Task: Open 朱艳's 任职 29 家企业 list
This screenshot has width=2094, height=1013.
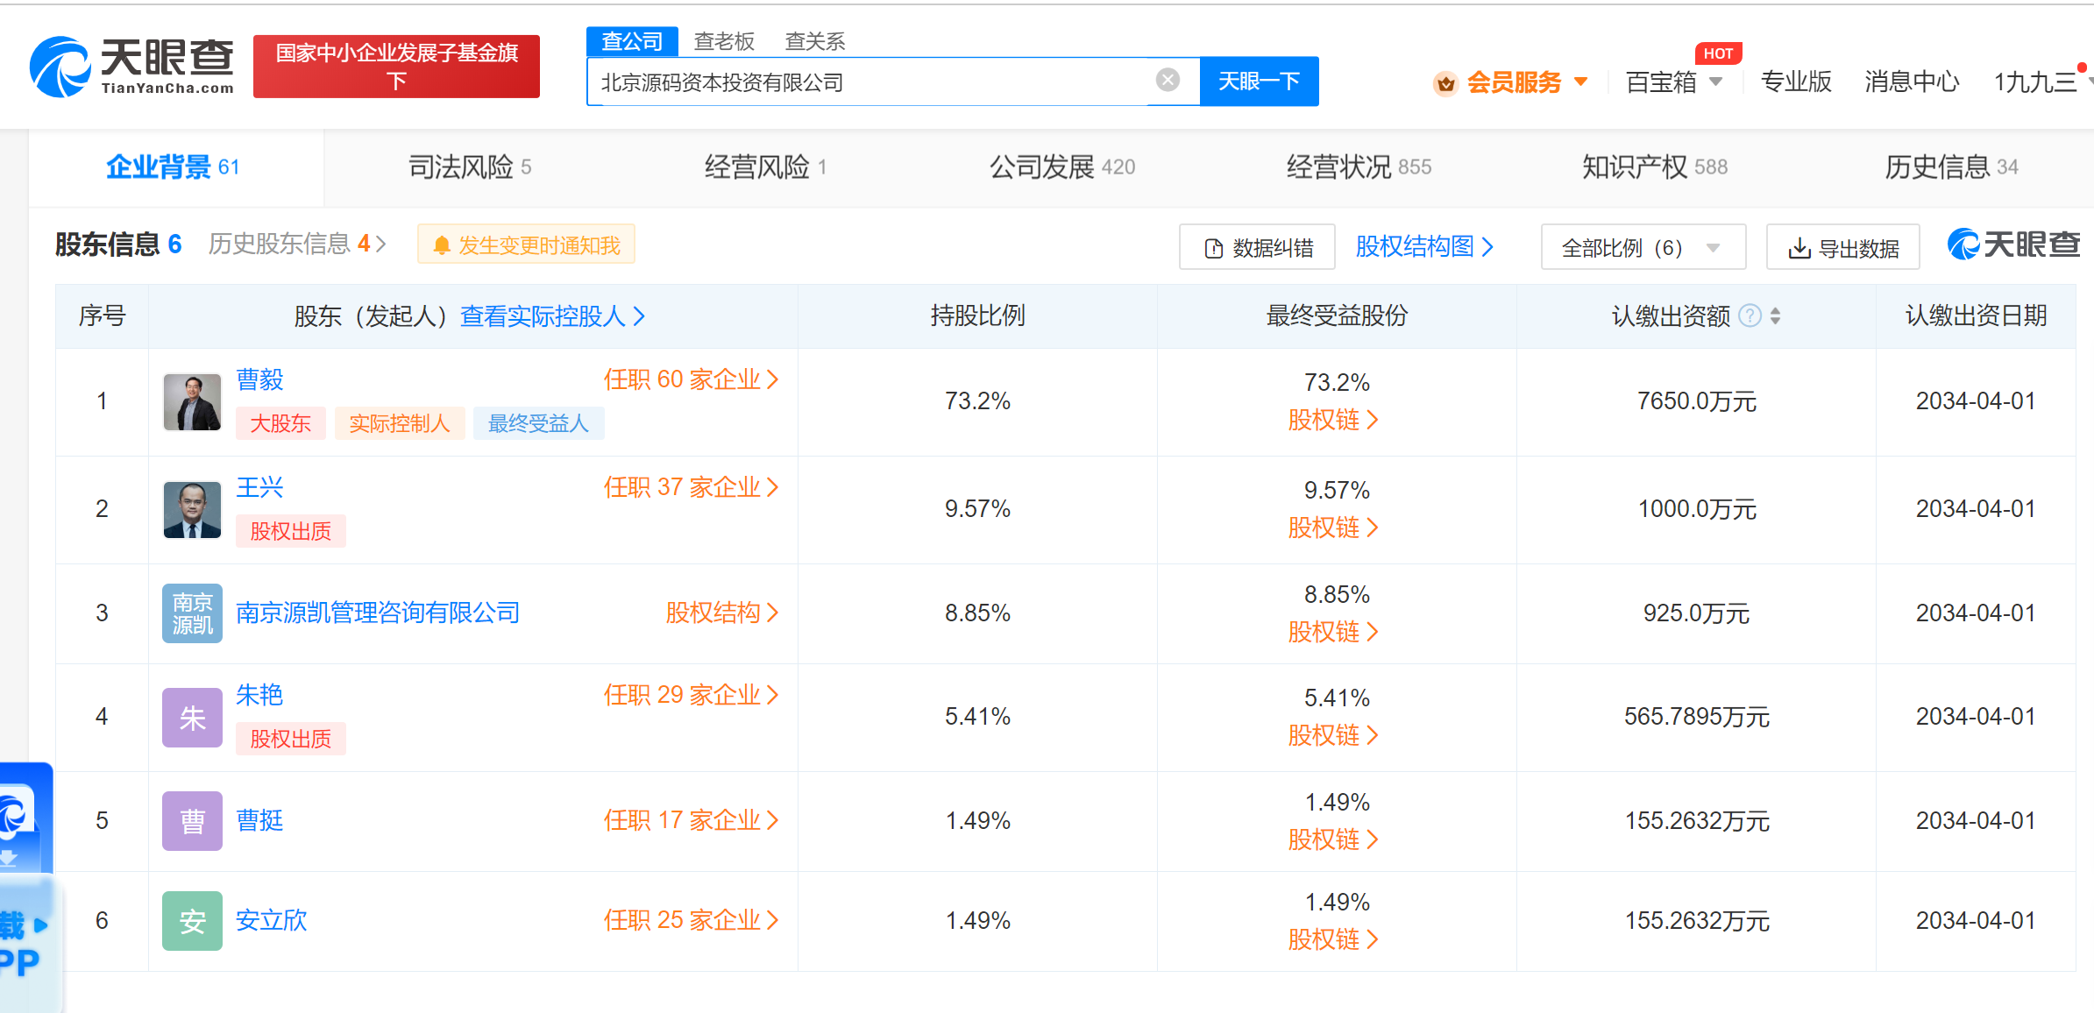Action: (691, 695)
